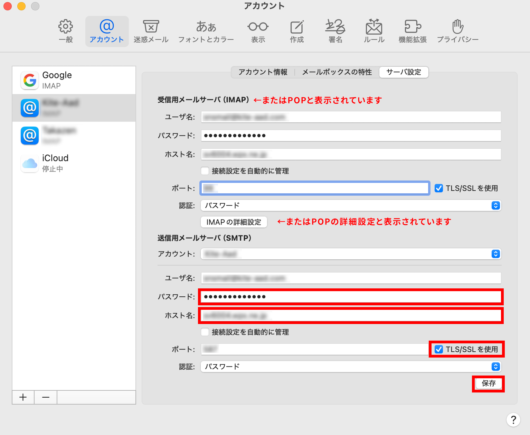
Task: Open IMAPの詳細設定 advanced settings
Action: [x=234, y=222]
